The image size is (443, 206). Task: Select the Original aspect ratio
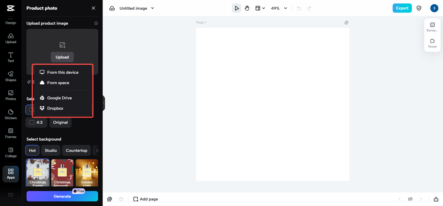[61, 122]
